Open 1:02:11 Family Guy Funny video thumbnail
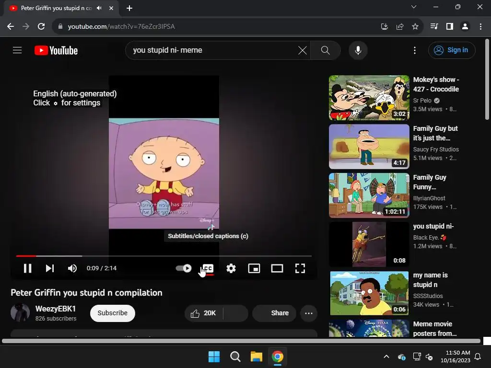491x368 pixels. pyautogui.click(x=369, y=195)
